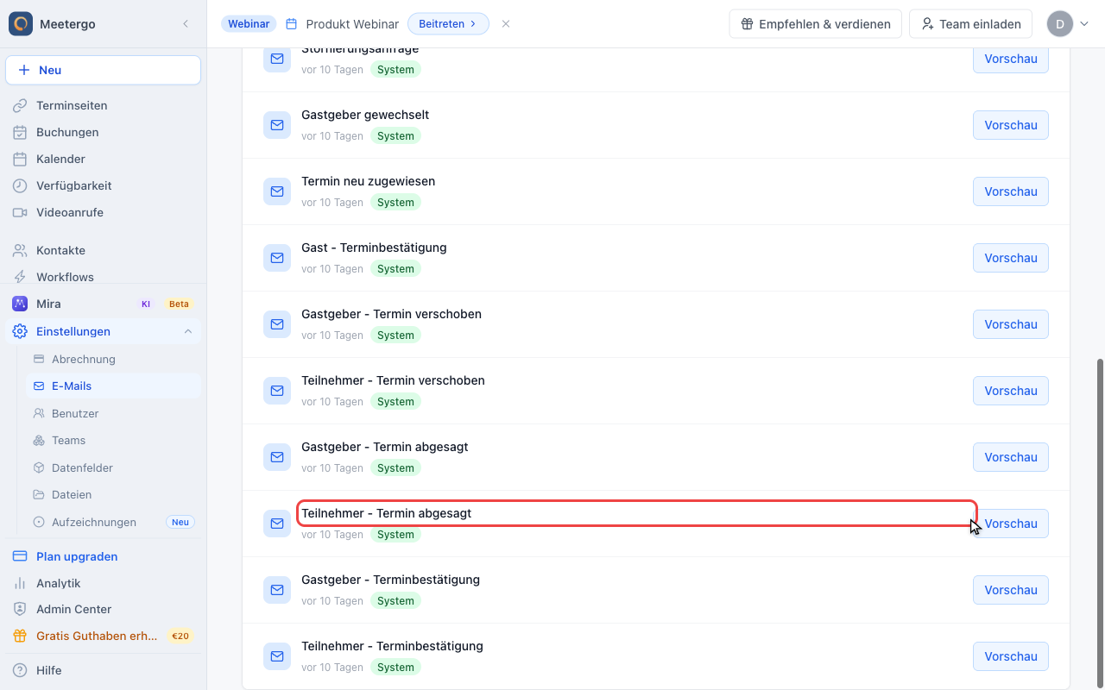Open the Hilfe question mark icon
Image resolution: width=1105 pixels, height=690 pixels.
click(20, 670)
